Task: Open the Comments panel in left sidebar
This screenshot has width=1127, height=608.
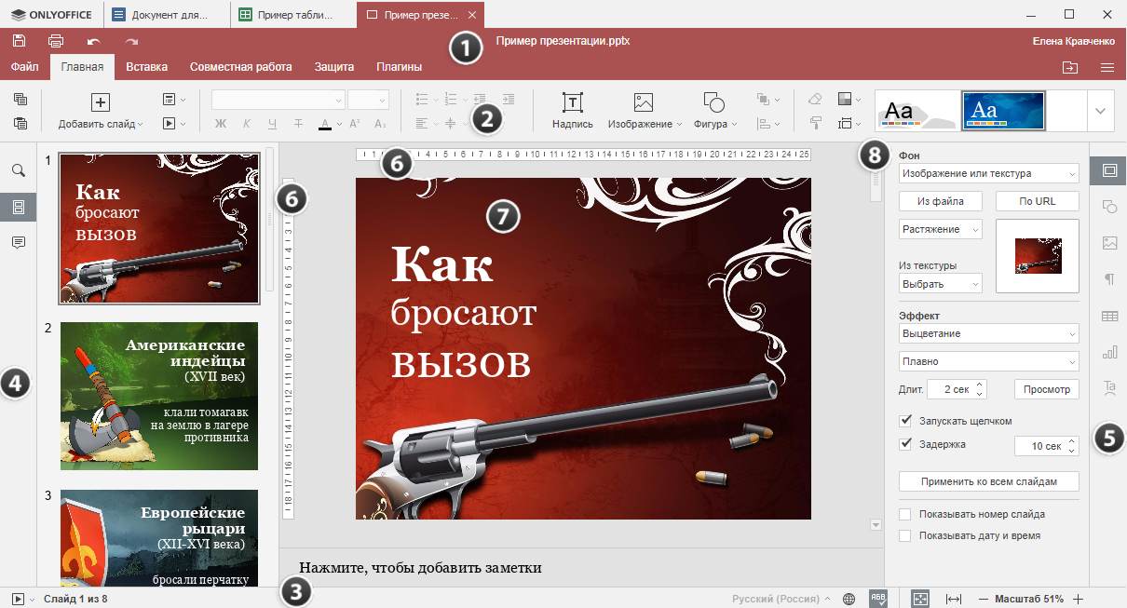Action: point(19,242)
